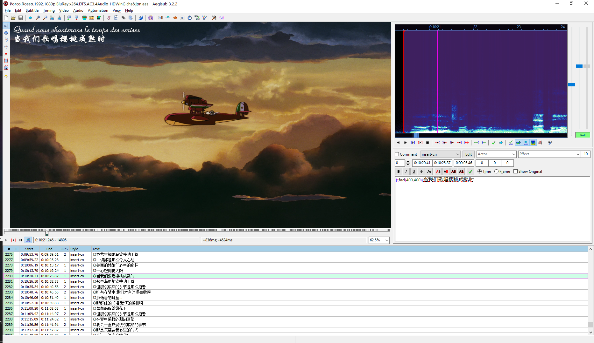The image size is (594, 343).
Task: Open the Effect dropdown
Action: tap(549, 154)
